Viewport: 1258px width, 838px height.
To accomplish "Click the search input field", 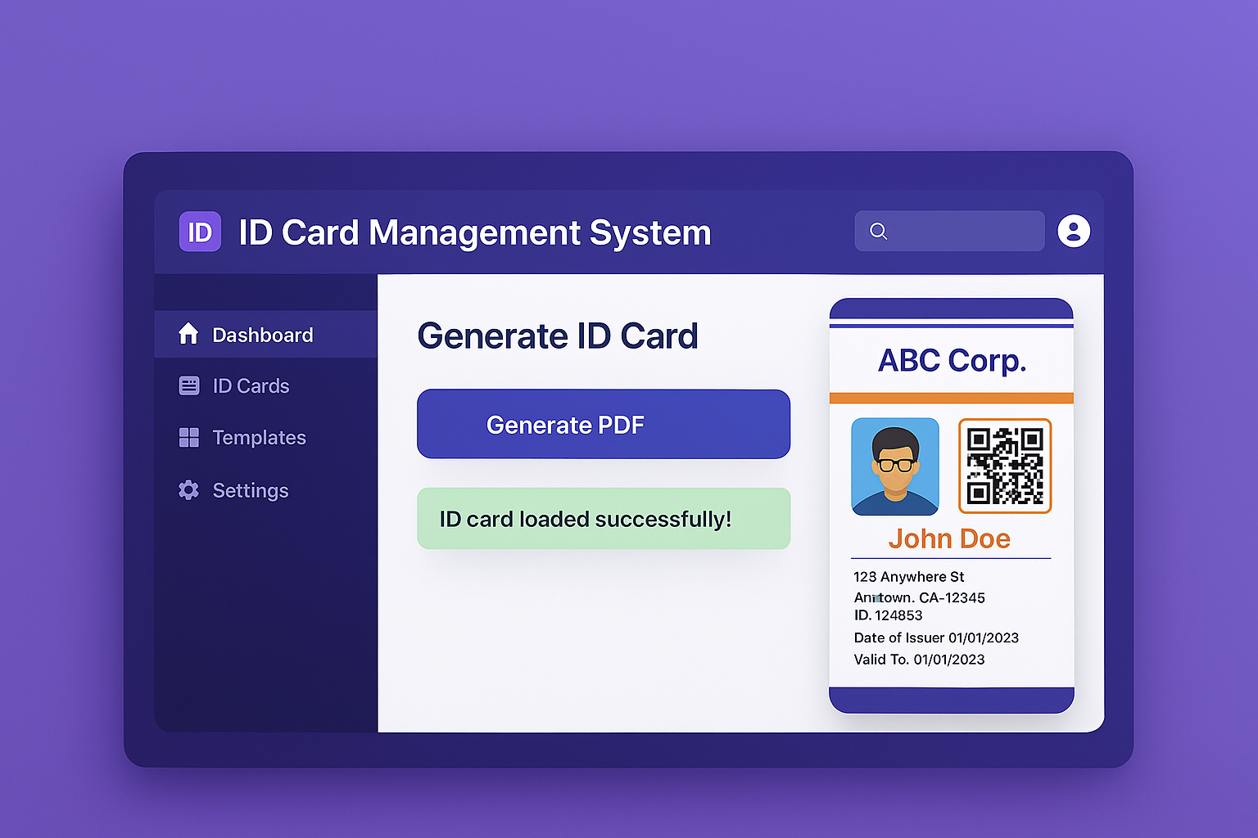I will [949, 231].
